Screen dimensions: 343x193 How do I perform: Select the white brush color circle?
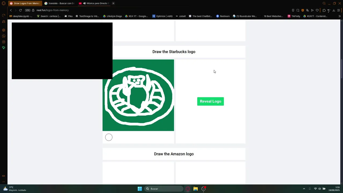click(109, 137)
